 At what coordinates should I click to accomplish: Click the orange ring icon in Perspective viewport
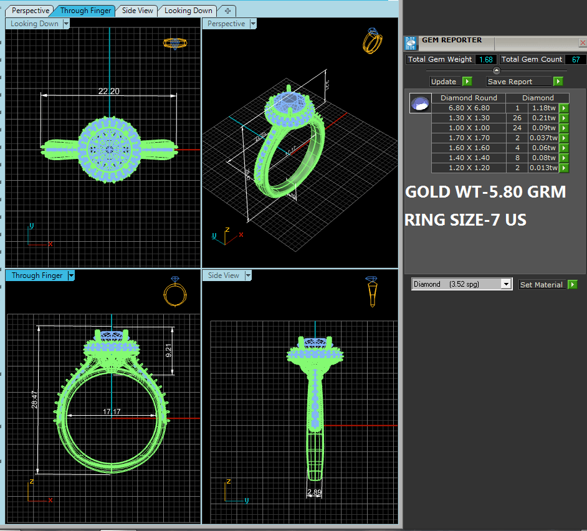click(373, 41)
